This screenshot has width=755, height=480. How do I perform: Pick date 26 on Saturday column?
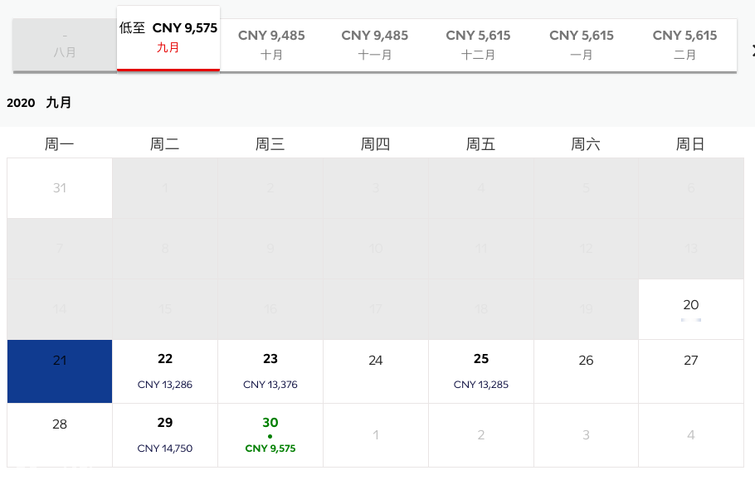point(586,371)
